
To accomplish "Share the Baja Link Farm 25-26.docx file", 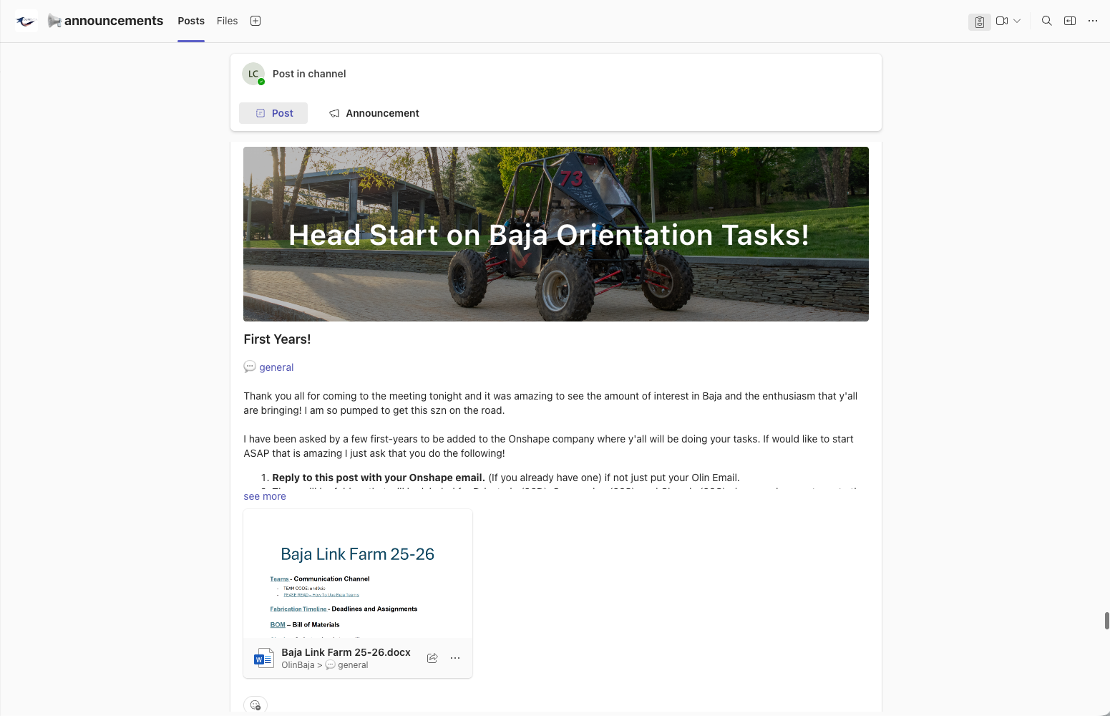I will point(432,657).
